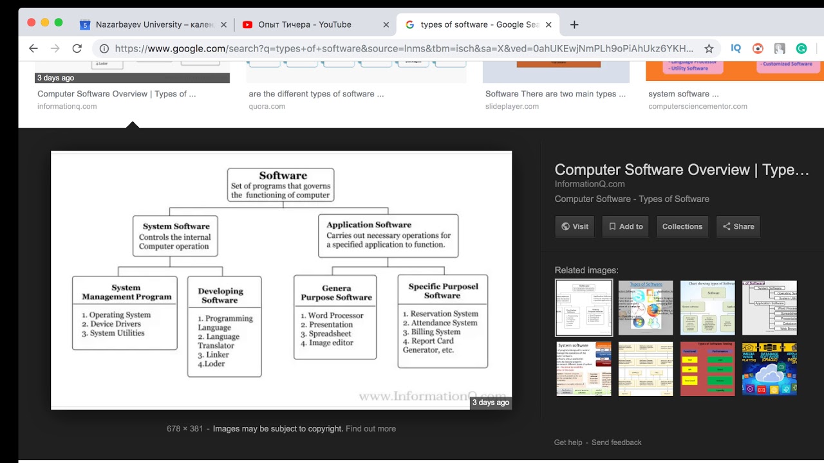Open related image with browser logos

tap(646, 308)
